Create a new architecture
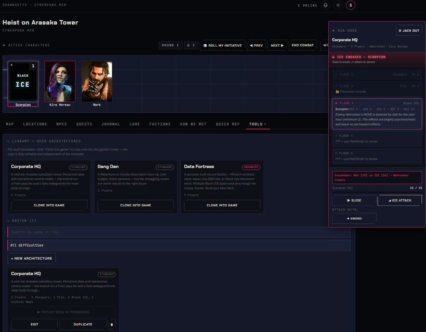This screenshot has height=332, width=426. [32, 258]
